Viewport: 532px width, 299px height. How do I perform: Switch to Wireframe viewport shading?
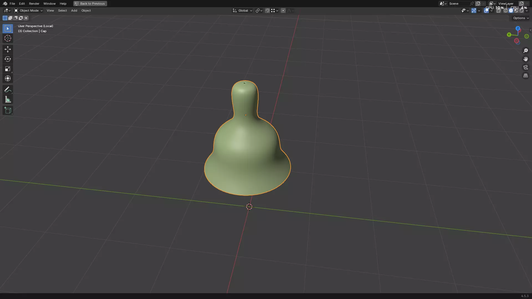[x=506, y=11]
